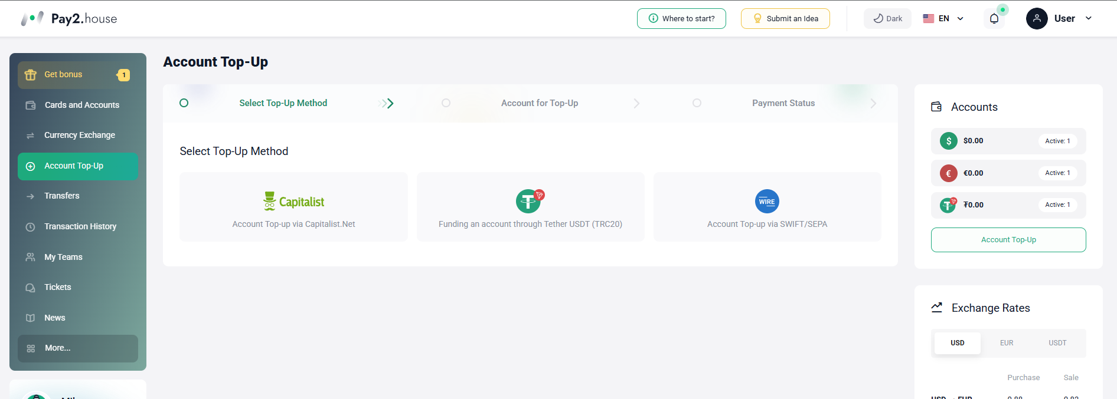Click the Select Top-Up Method step circle
1117x399 pixels.
[x=184, y=103]
